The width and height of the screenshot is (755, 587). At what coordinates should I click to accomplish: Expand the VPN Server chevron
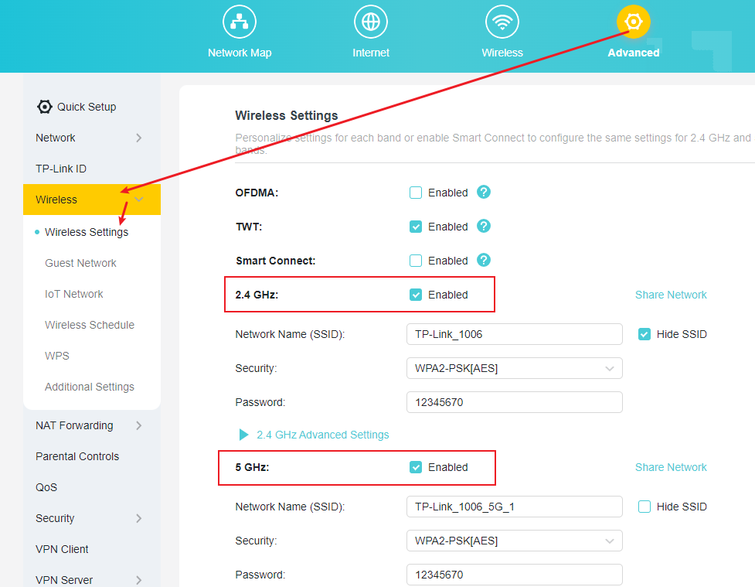[138, 580]
